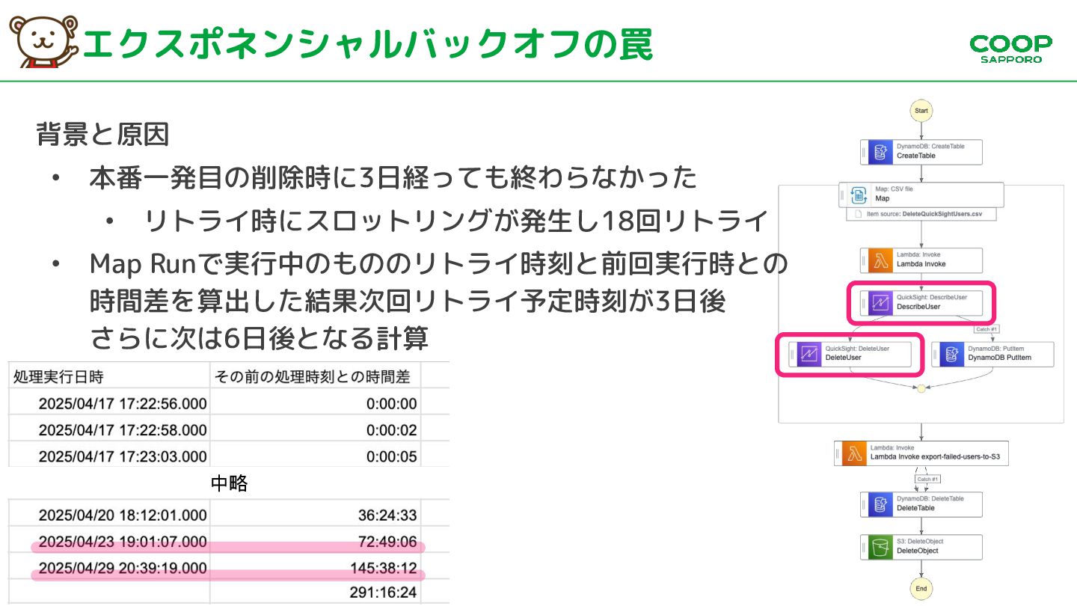The width and height of the screenshot is (1077, 606).
Task: Click the DynamoDB DeleteTable state icon
Action: pyautogui.click(x=880, y=504)
